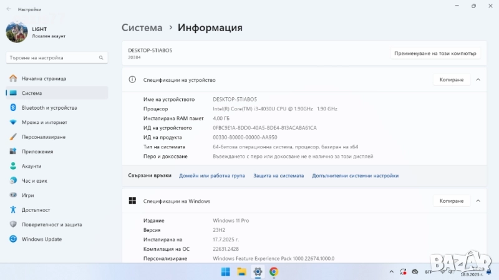Viewport: 499px width, 280px height.
Task: Collapse the Windows specifications section
Action: click(x=478, y=201)
